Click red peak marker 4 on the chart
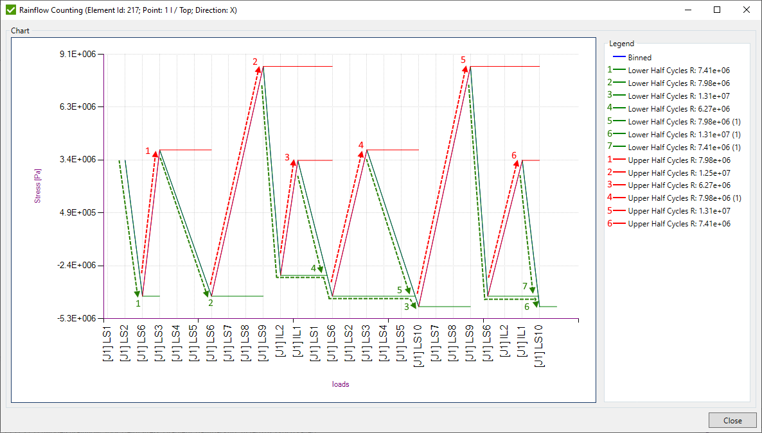 [x=361, y=145]
